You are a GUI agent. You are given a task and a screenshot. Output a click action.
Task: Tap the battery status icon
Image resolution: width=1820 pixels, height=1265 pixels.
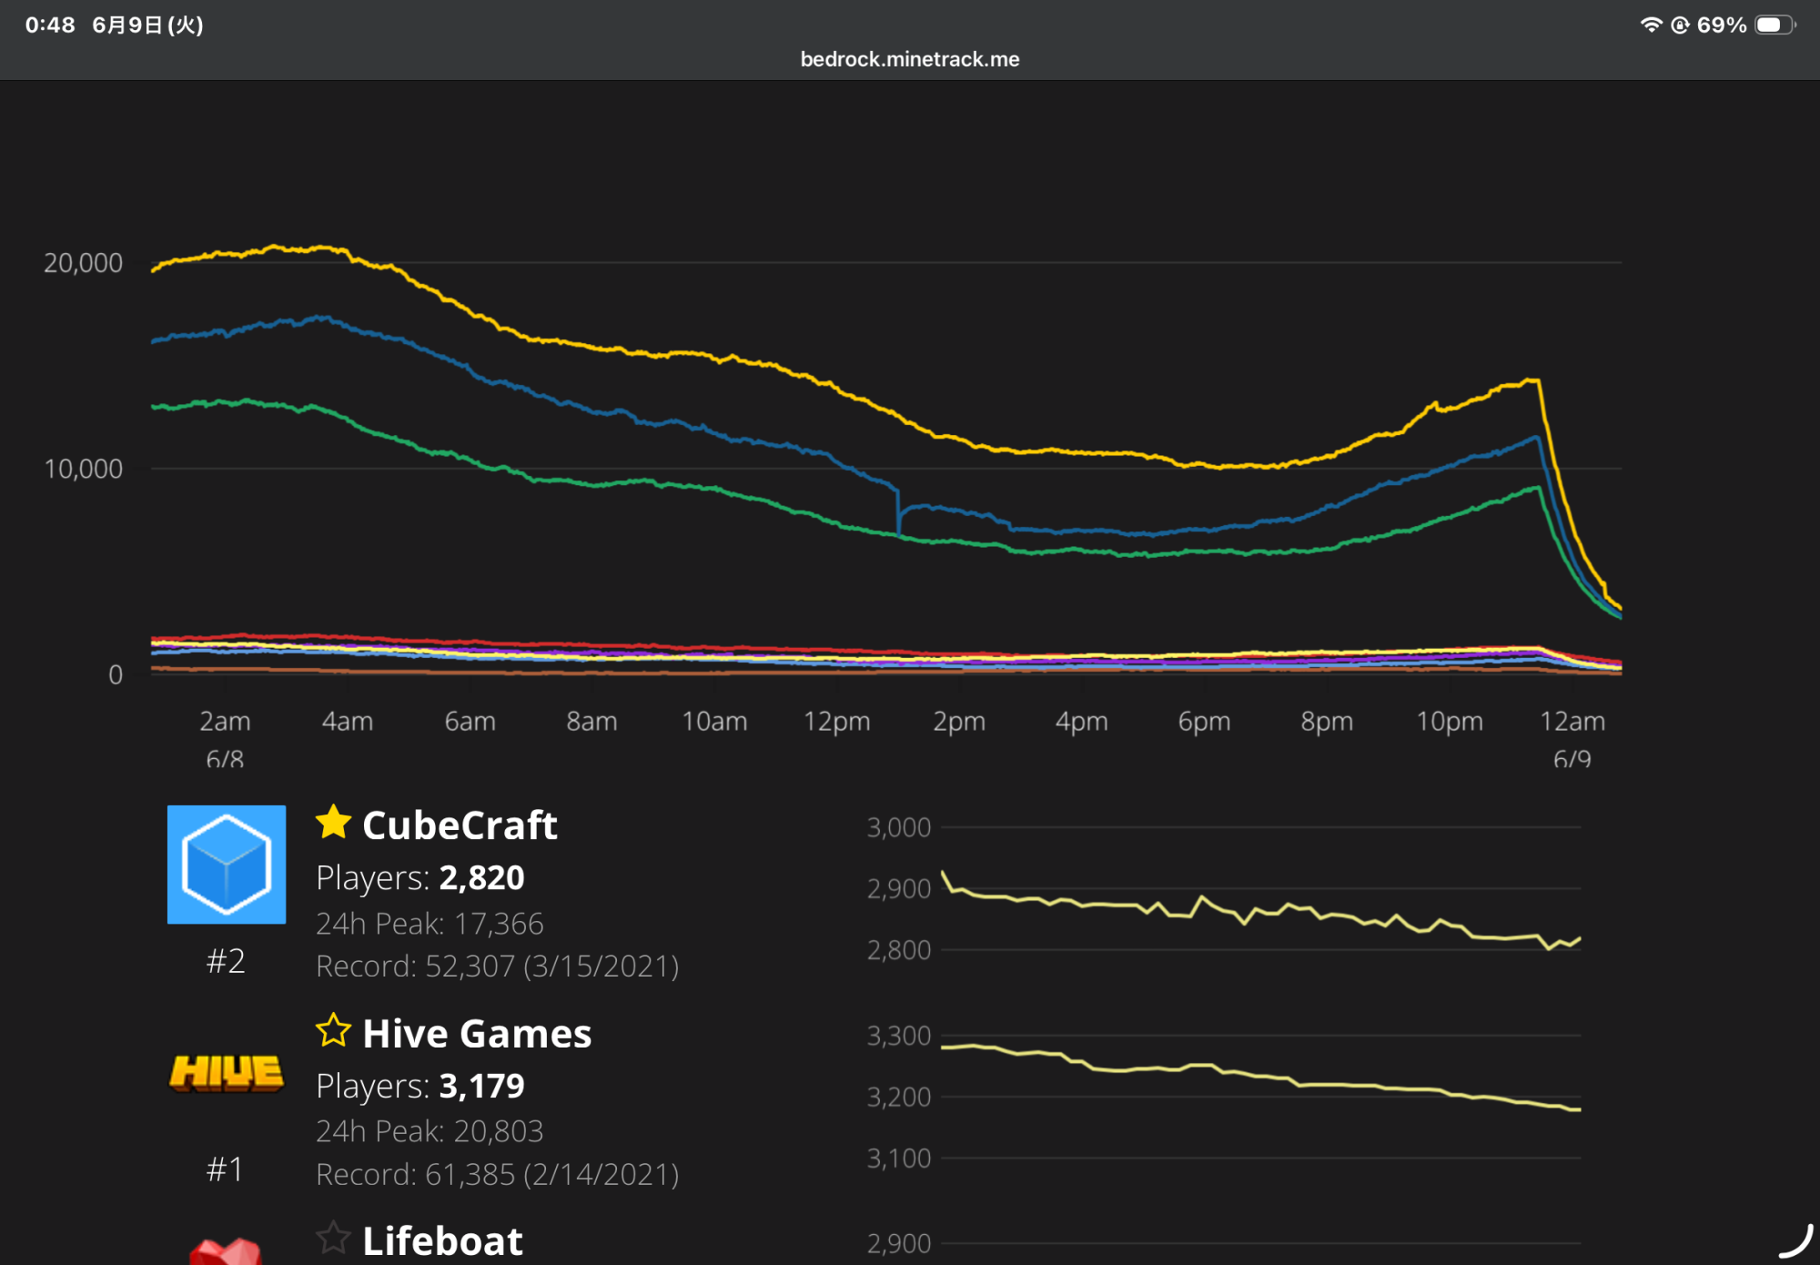1774,25
